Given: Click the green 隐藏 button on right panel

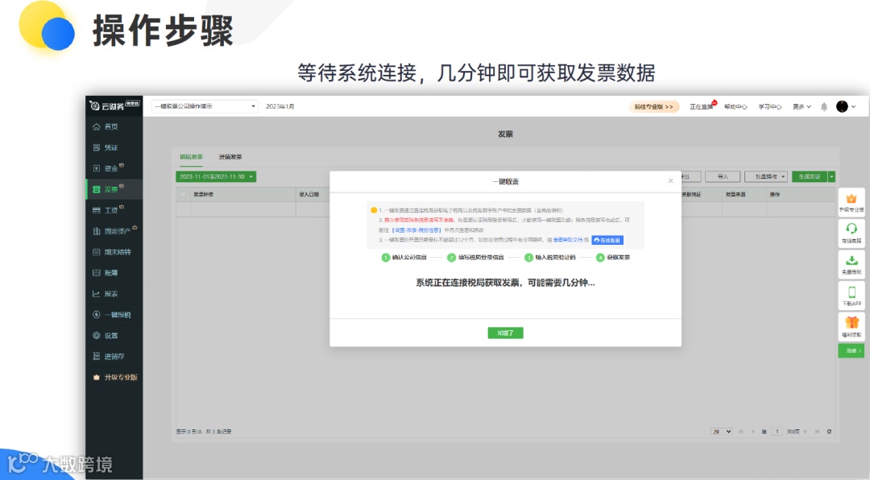Looking at the screenshot, I should pos(851,350).
